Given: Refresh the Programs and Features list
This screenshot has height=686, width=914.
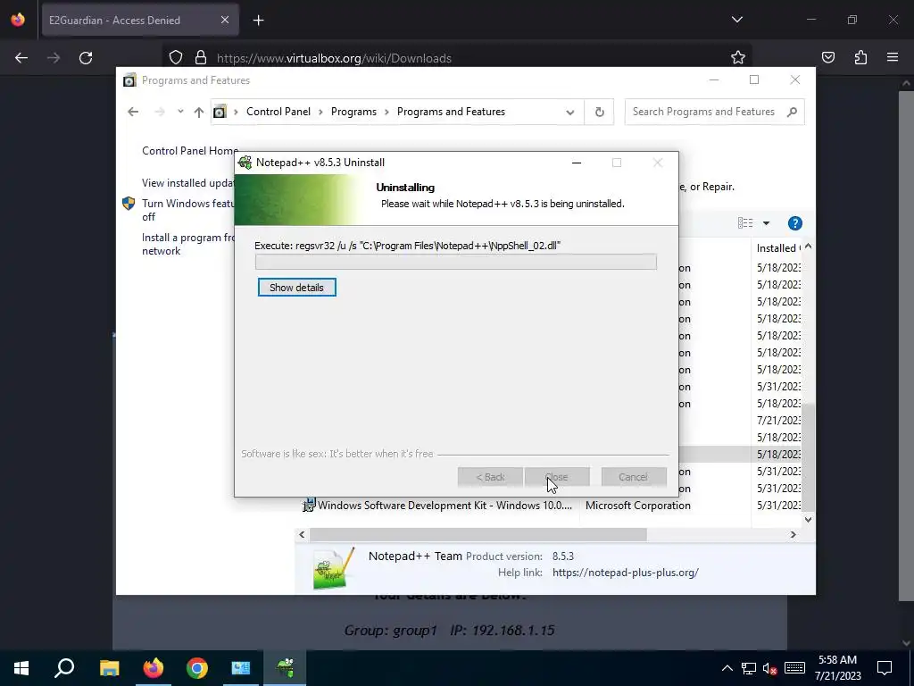Looking at the screenshot, I should click(599, 112).
